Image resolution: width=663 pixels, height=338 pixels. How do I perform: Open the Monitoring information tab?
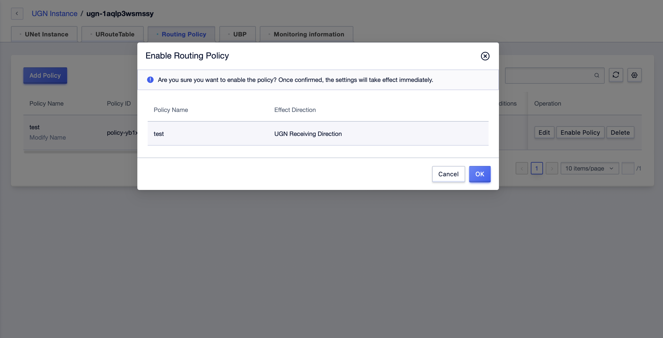tap(307, 34)
